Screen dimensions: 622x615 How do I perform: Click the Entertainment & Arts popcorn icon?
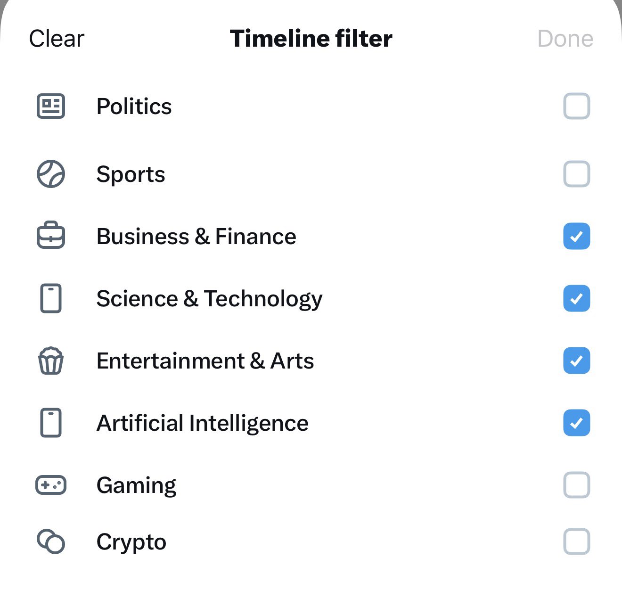[51, 361]
